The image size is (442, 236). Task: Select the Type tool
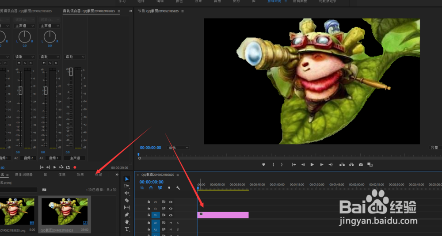point(127,229)
